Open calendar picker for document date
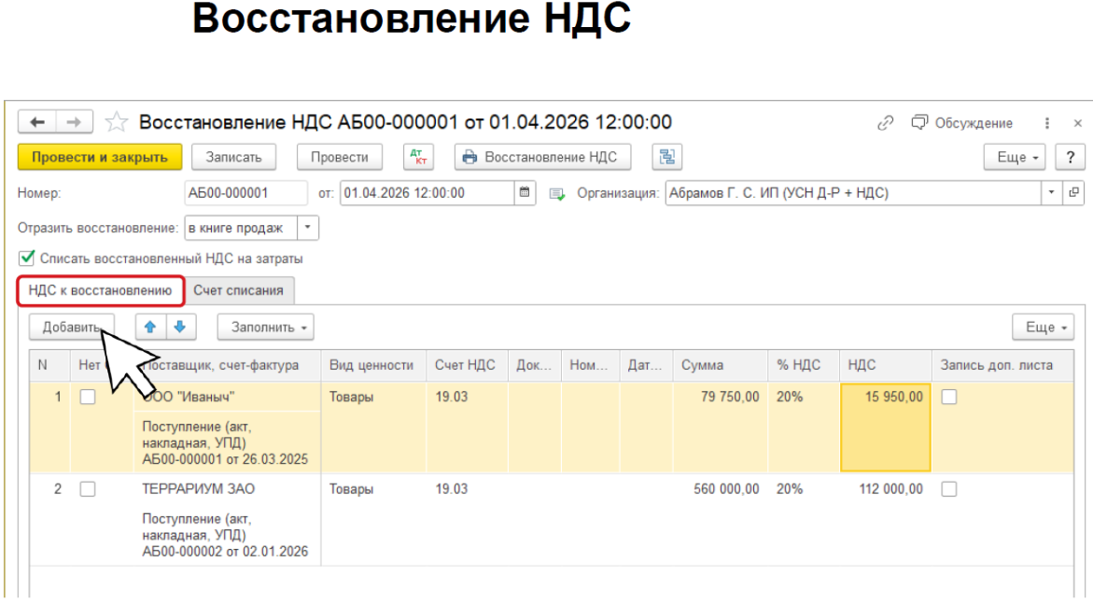The height and width of the screenshot is (603, 1093). (x=525, y=193)
